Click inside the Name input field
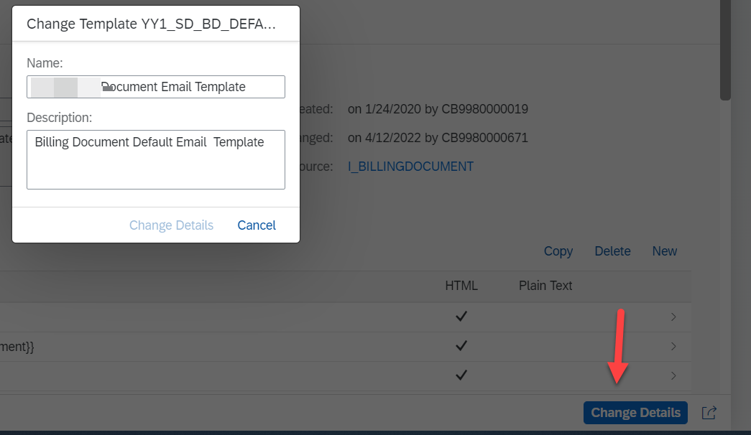 point(155,86)
